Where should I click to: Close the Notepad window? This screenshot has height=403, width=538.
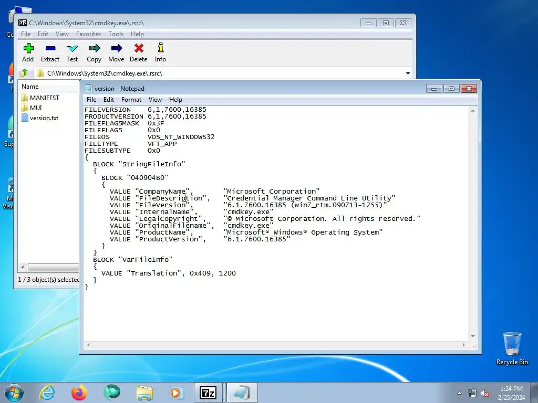click(469, 89)
